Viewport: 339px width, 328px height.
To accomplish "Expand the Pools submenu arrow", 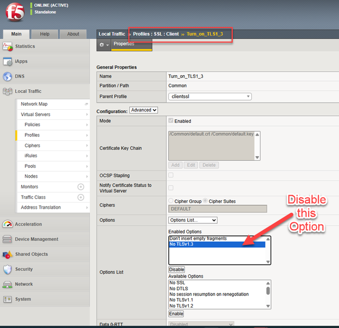I will click(87, 166).
